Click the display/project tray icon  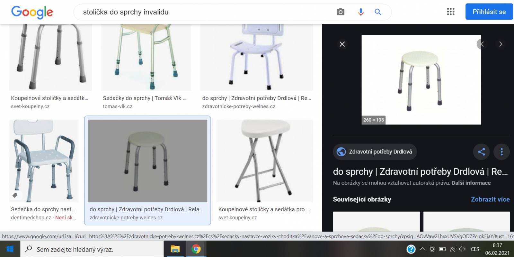click(432, 249)
